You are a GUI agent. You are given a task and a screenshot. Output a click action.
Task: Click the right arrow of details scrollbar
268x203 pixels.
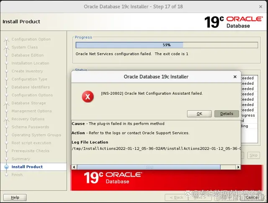coord(238,167)
